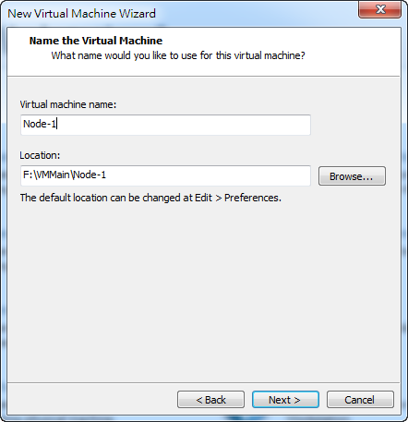The width and height of the screenshot is (408, 422).
Task: Focus the Location path field
Action: click(x=165, y=175)
